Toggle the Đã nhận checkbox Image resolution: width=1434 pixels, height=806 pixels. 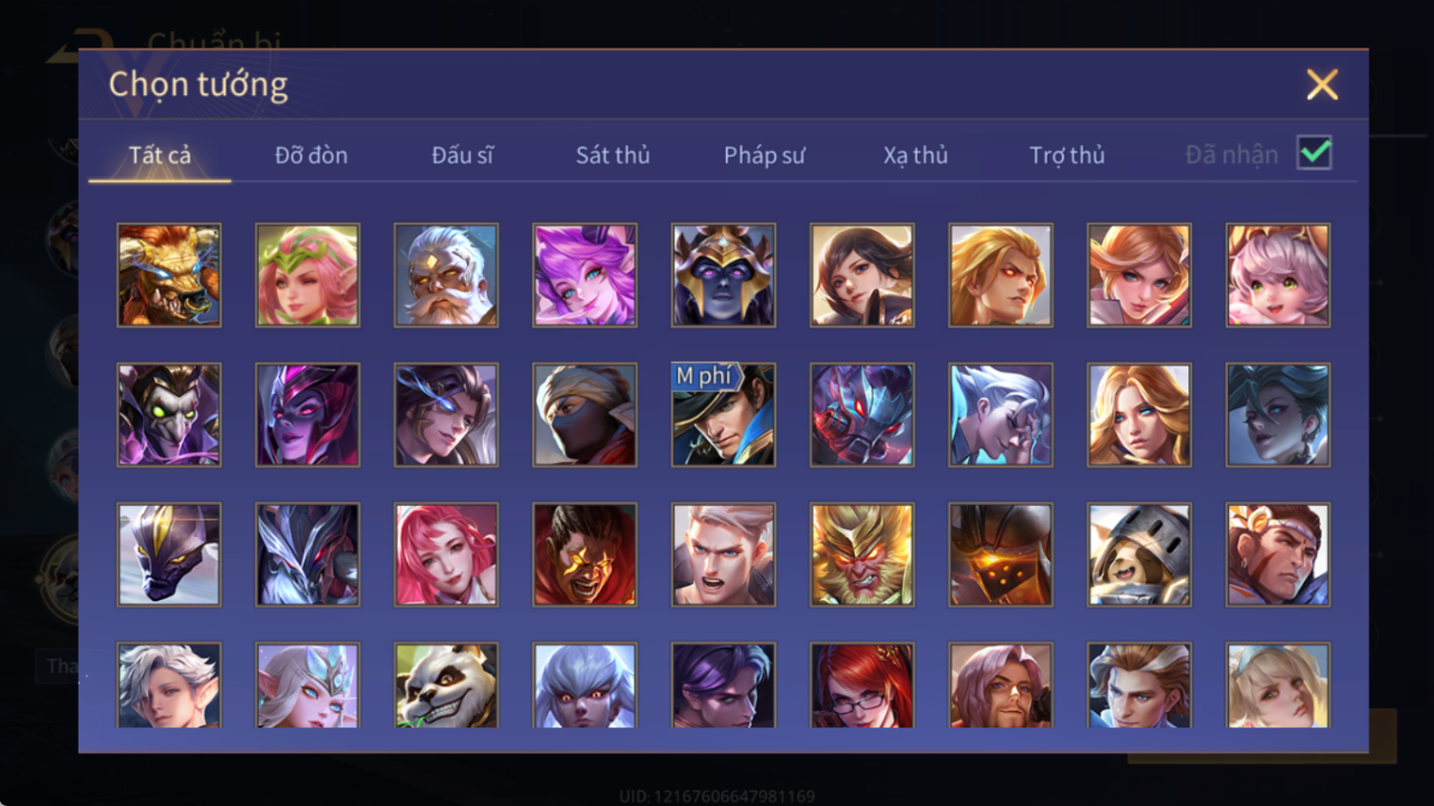click(x=1314, y=153)
